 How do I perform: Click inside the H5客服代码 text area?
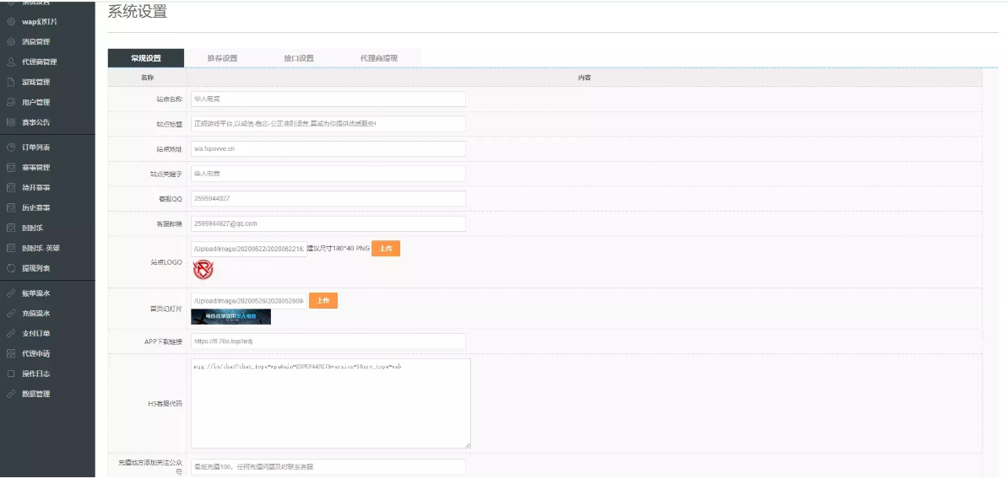[330, 403]
